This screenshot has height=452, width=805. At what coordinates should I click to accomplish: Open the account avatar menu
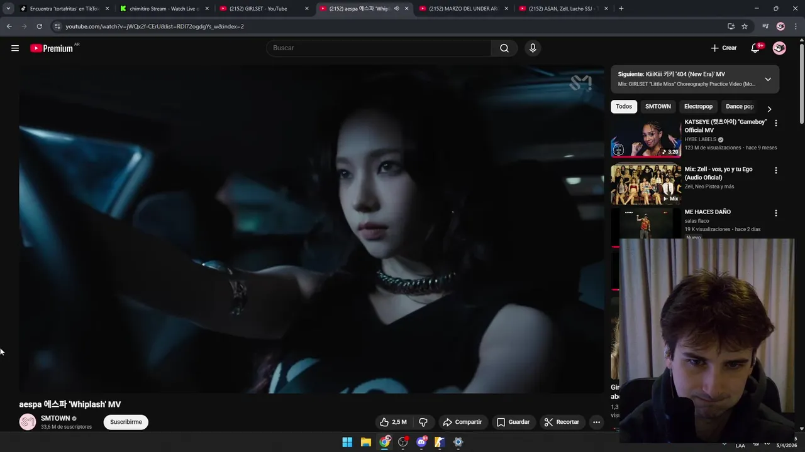point(779,48)
